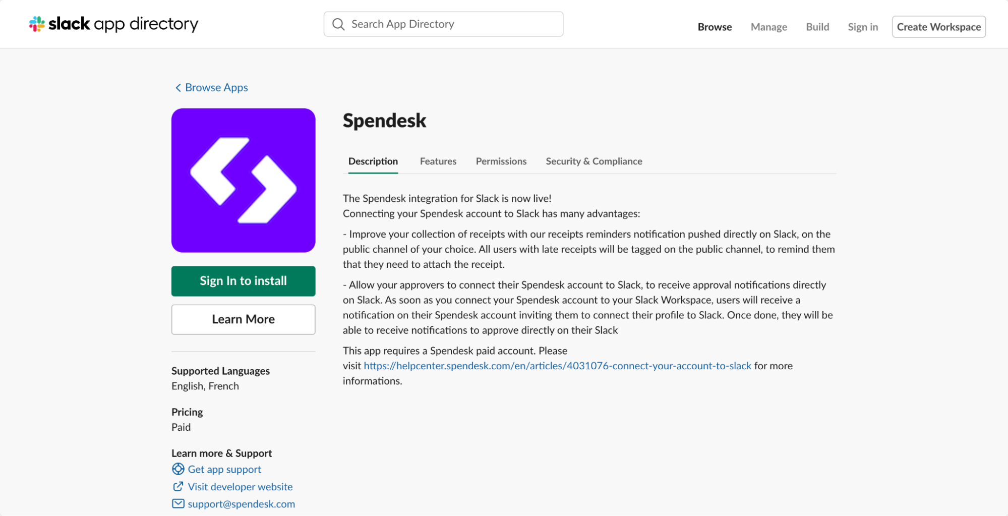The image size is (1008, 516).
Task: Click the Spendesk app logo
Action: click(243, 180)
